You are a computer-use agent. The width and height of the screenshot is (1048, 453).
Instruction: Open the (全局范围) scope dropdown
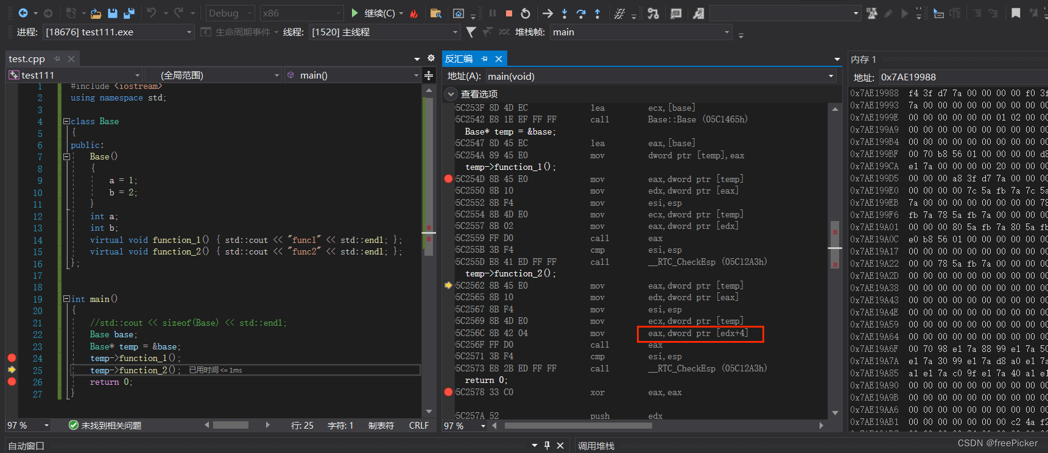click(x=213, y=75)
